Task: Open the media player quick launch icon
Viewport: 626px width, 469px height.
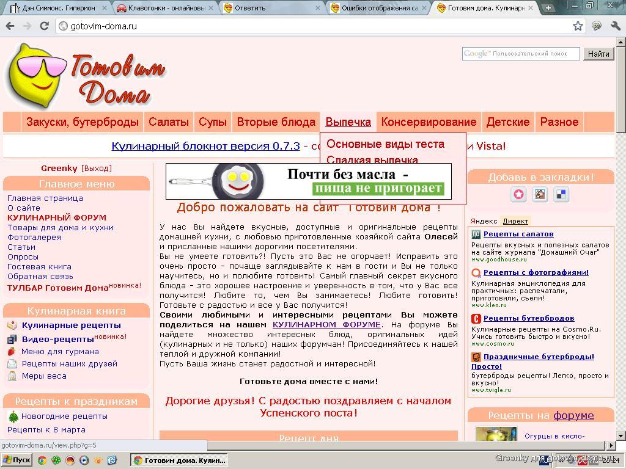Action: click(x=84, y=460)
